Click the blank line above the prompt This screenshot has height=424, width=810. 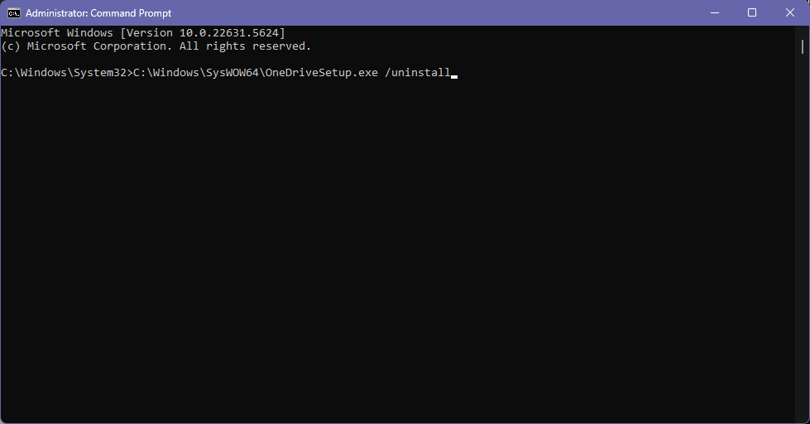[x=165, y=60]
